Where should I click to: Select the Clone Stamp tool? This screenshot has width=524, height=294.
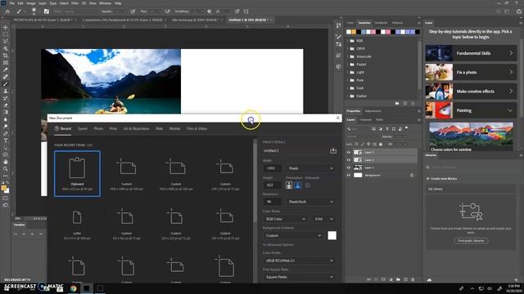[x=6, y=91]
